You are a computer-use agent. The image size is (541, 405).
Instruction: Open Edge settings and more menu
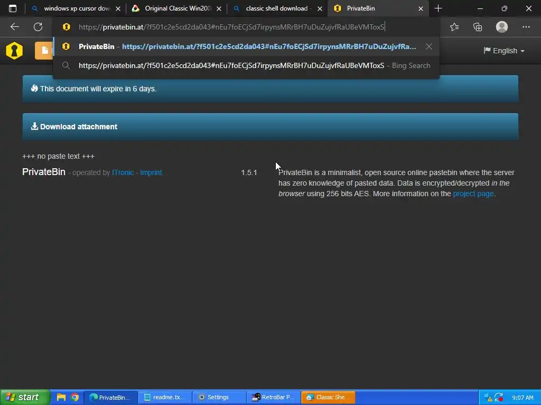[526, 27]
